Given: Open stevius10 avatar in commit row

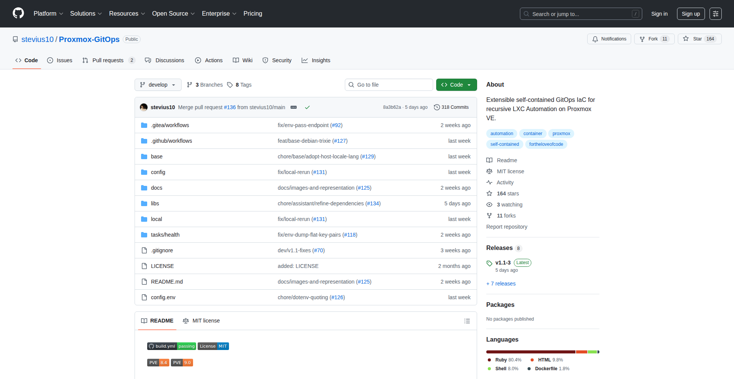Looking at the screenshot, I should (x=144, y=107).
